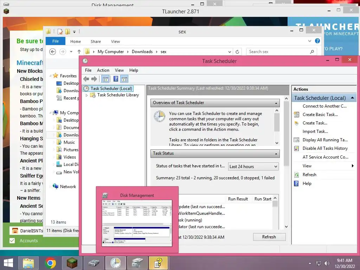The width and height of the screenshot is (360, 270).
Task: Click the Run Start column header
Action: 263,199
